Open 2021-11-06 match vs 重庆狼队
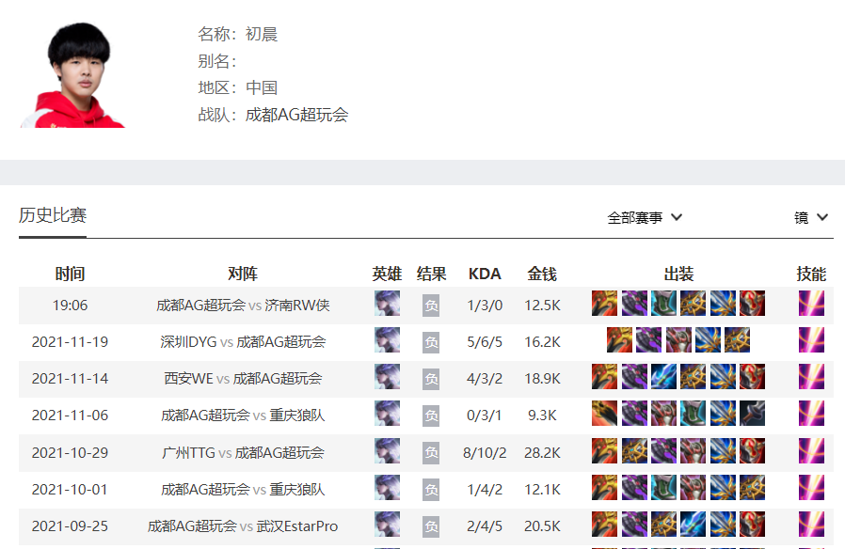 coord(243,415)
